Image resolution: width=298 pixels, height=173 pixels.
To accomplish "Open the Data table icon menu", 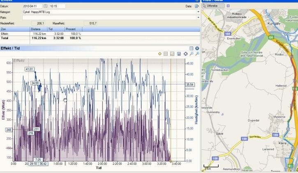I will (197, 6).
